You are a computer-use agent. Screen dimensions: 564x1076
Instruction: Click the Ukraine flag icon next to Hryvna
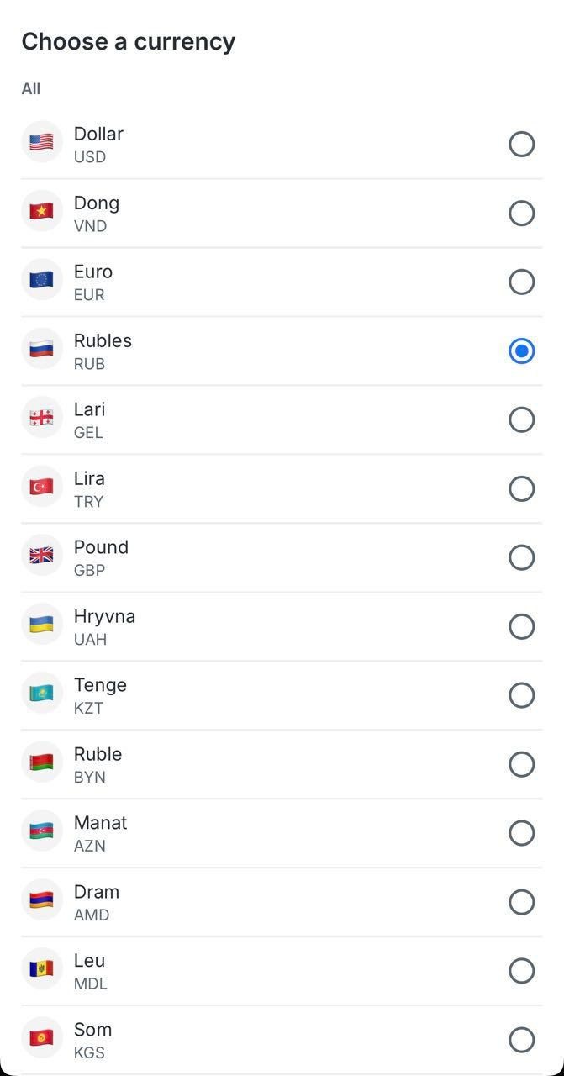point(41,625)
